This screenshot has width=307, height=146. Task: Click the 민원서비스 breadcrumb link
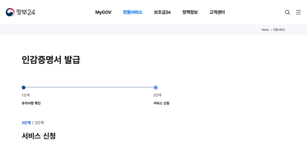[x=279, y=30]
